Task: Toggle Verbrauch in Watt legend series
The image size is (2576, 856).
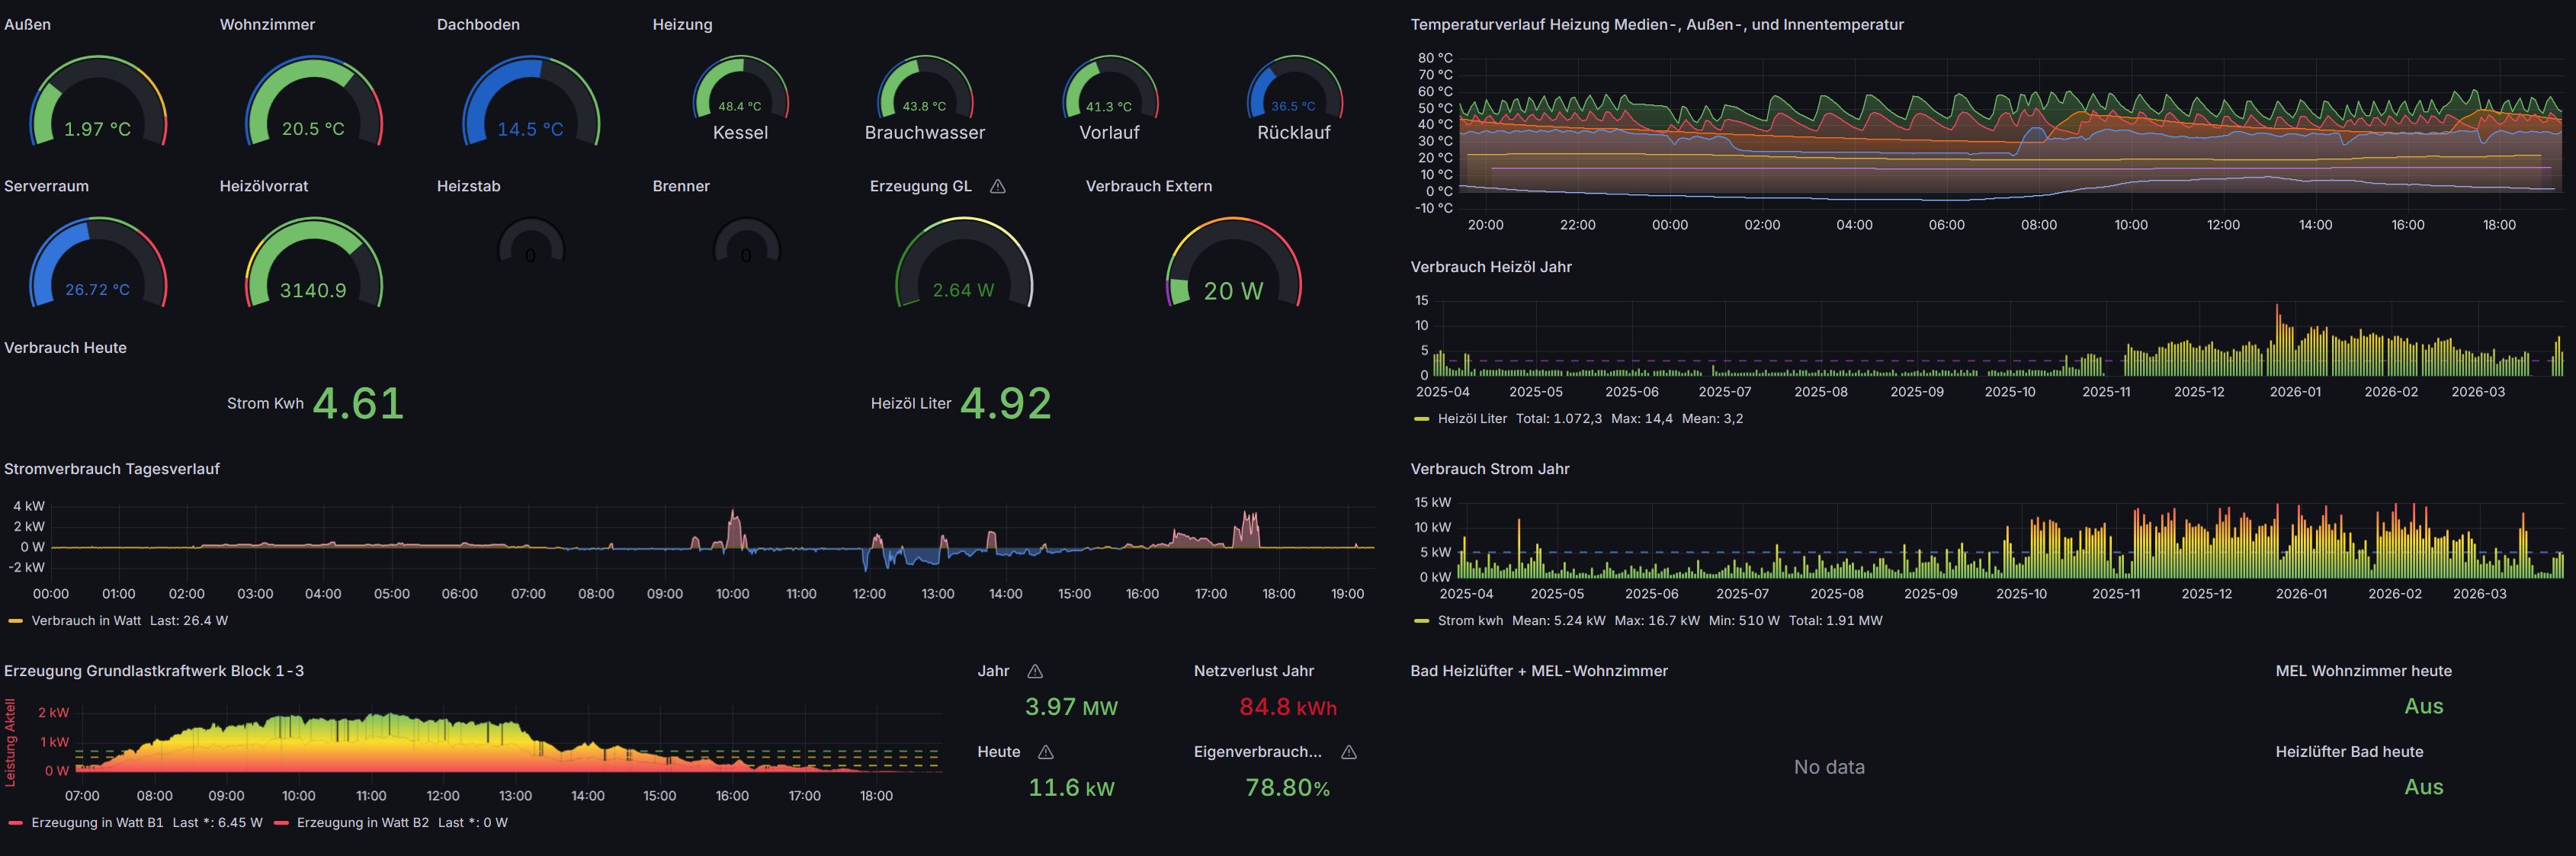Action: (86, 621)
